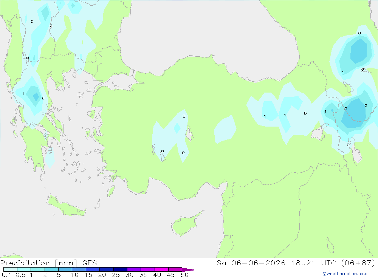Viewport: 378px width, 277px height.
Task: Click the '35' legend scale label
Action: 143,275
